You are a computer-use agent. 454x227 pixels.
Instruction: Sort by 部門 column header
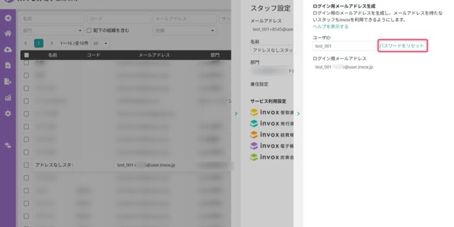click(x=215, y=55)
